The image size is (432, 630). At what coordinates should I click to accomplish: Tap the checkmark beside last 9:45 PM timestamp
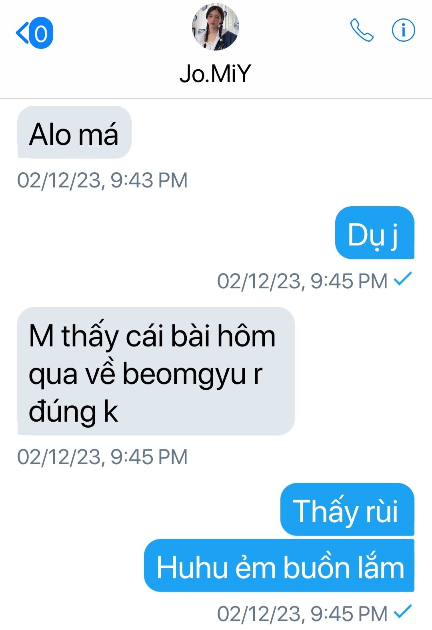(x=402, y=612)
